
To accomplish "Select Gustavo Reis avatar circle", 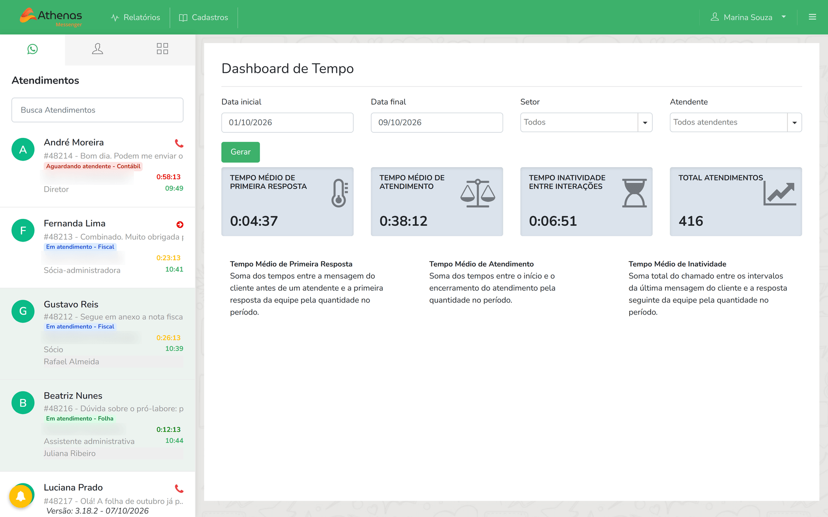I will [23, 311].
